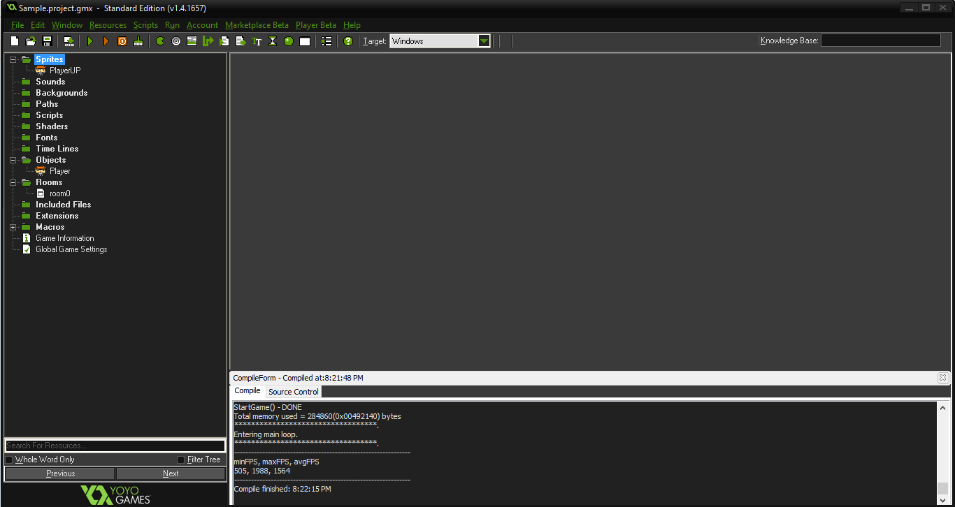Click the Next search button
This screenshot has width=955, height=507.
pyautogui.click(x=171, y=473)
